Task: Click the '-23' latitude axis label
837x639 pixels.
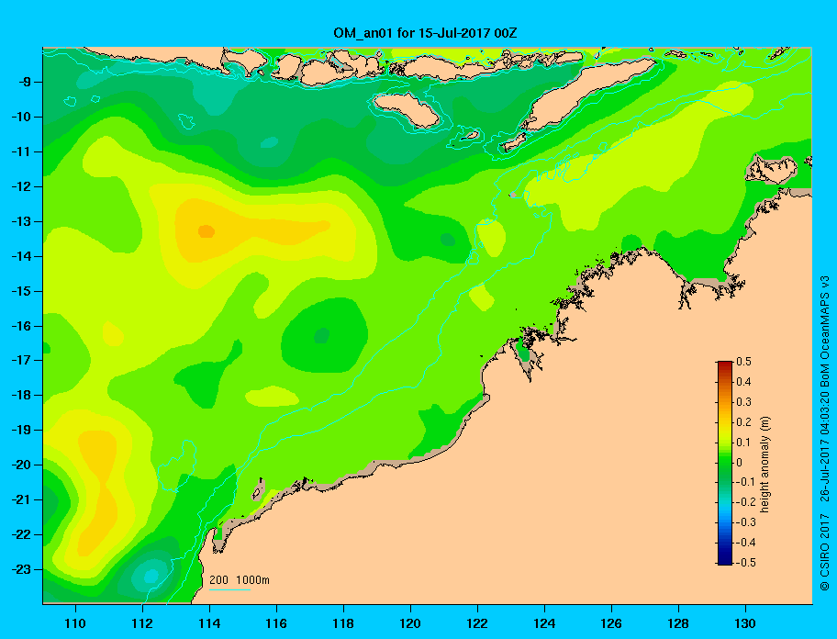Action: click(21, 569)
